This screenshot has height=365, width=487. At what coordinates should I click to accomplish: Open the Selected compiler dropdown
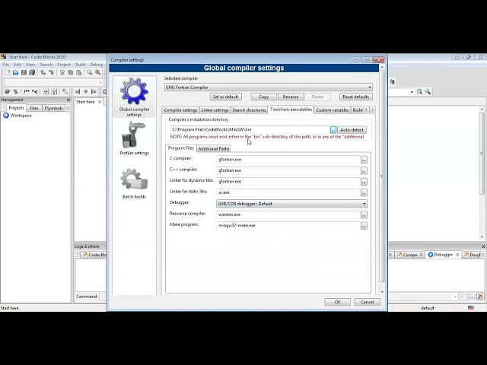point(269,87)
